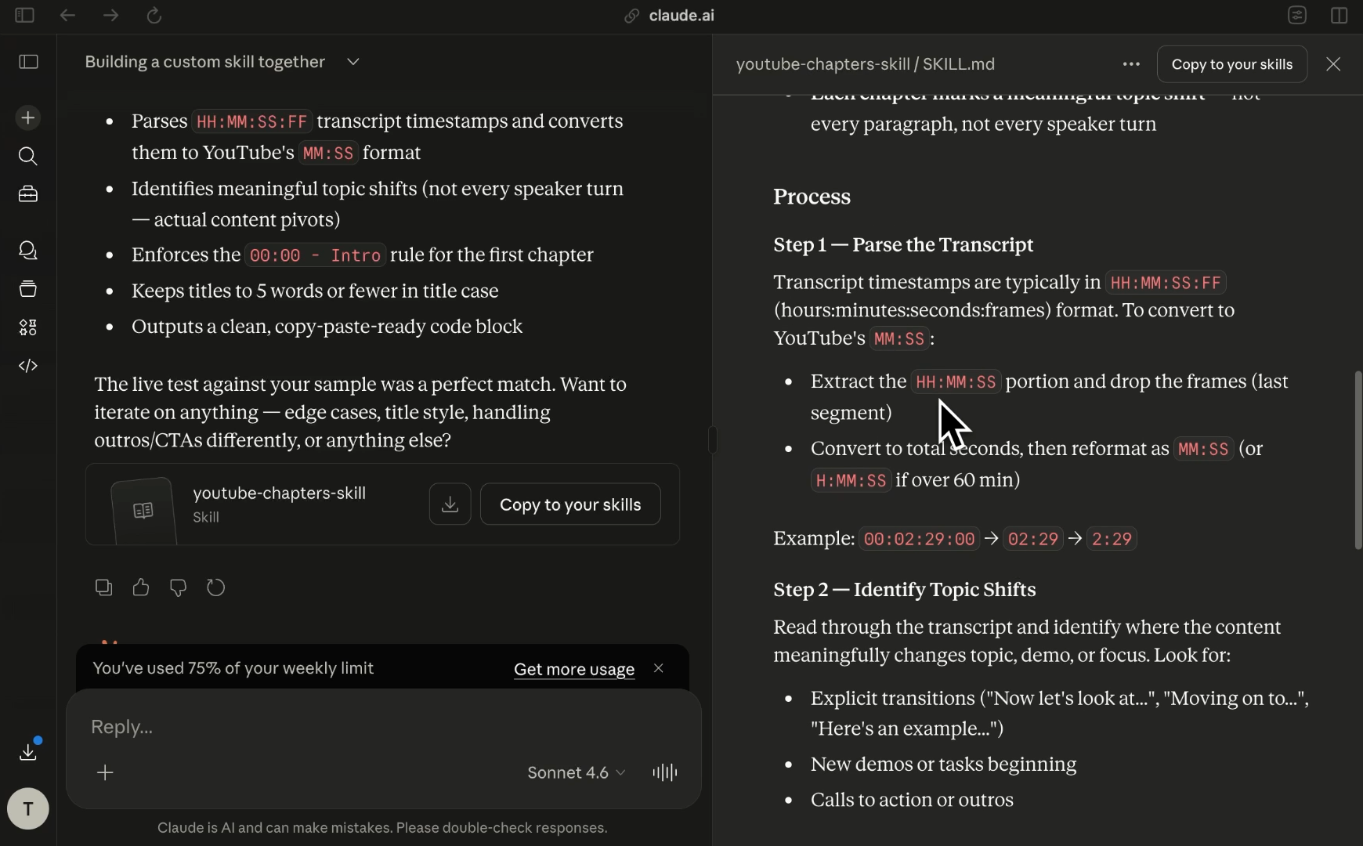Click the Step 1 — Parse the Transcript heading
The height and width of the screenshot is (846, 1363).
tap(903, 245)
